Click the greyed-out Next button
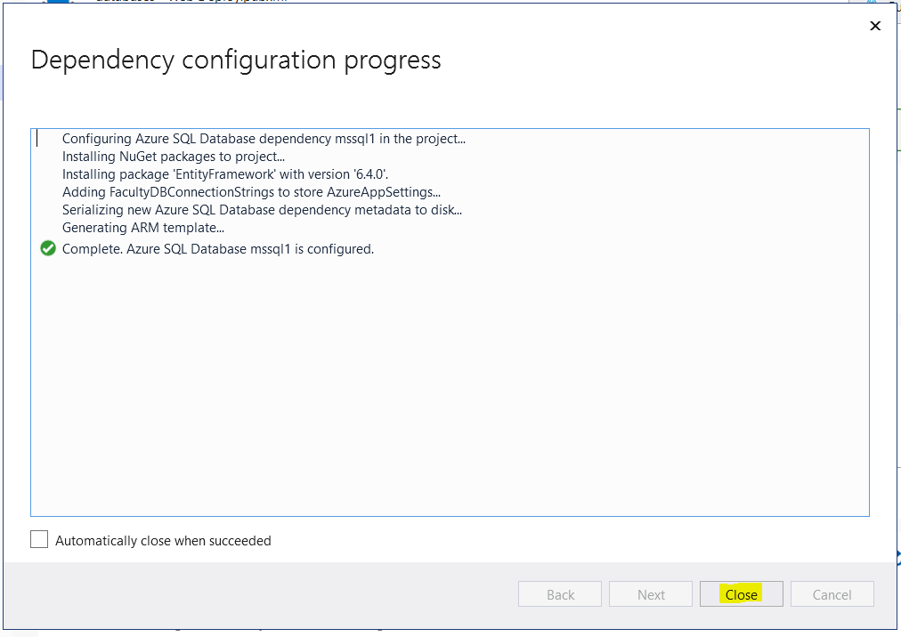Image resolution: width=901 pixels, height=637 pixels. pos(651,594)
